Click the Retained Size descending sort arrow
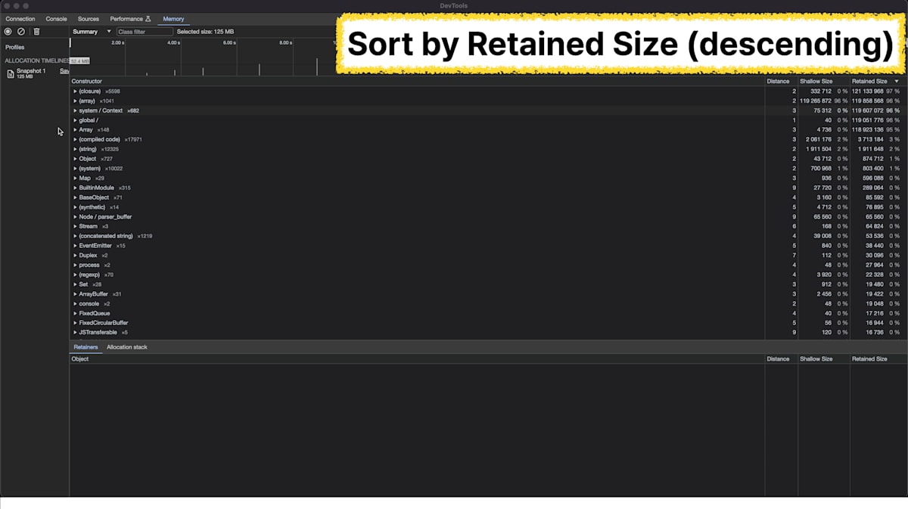This screenshot has height=509, width=908. coord(897,81)
